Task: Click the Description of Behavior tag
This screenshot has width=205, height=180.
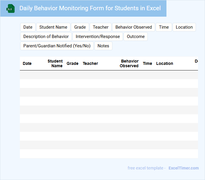Action: coord(46,37)
